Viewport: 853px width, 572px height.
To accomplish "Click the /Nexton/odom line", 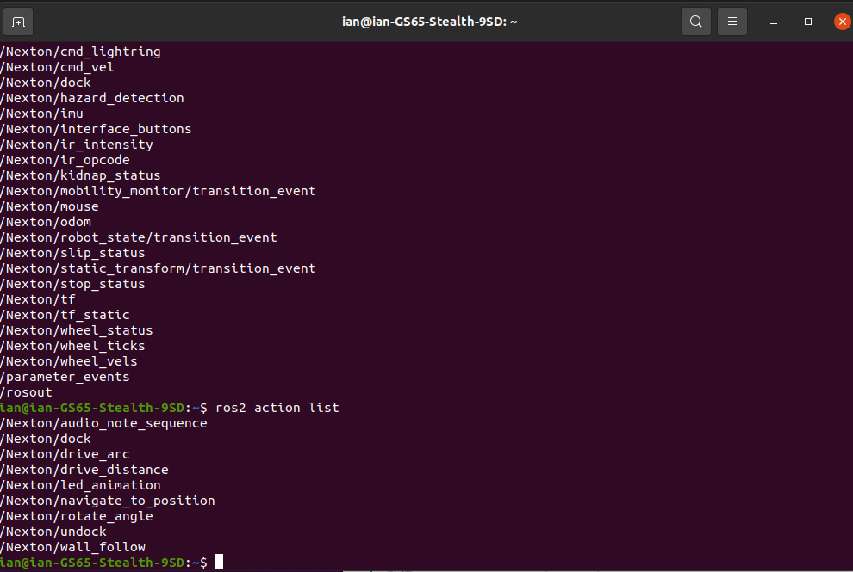I will pos(46,222).
